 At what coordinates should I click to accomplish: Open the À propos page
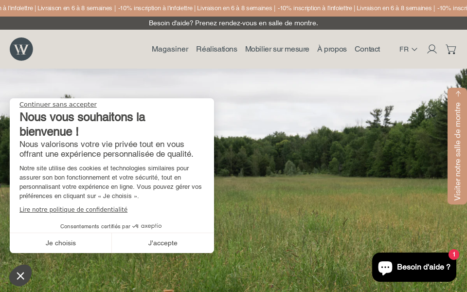[x=332, y=49]
